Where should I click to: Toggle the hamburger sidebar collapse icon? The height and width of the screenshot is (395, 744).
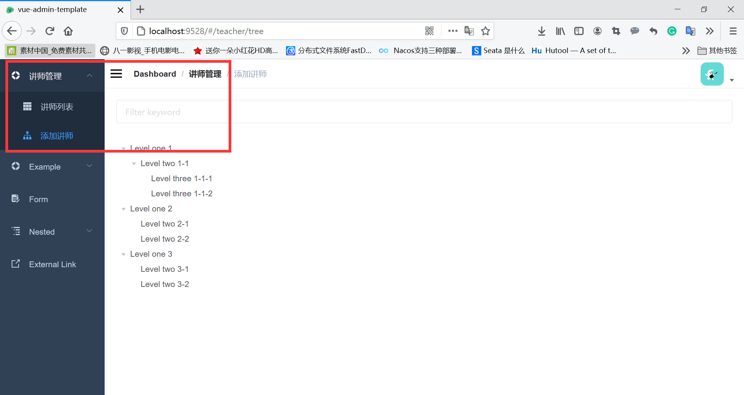pyautogui.click(x=116, y=74)
